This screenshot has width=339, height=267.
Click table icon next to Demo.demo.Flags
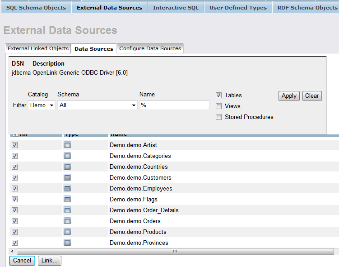coord(67,199)
